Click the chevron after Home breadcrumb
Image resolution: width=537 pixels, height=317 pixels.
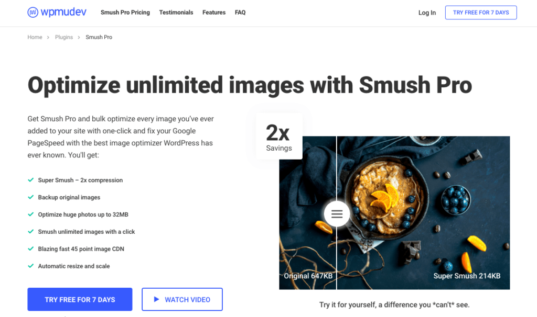[48, 37]
